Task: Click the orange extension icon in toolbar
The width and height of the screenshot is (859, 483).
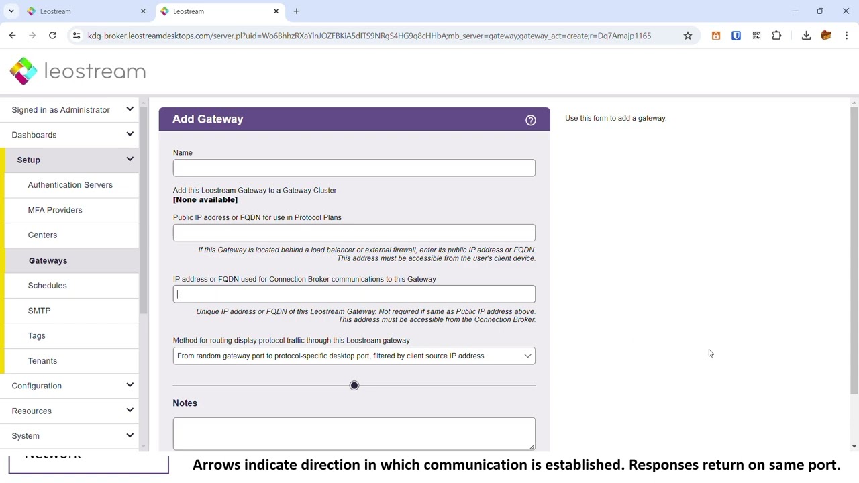Action: tap(716, 36)
